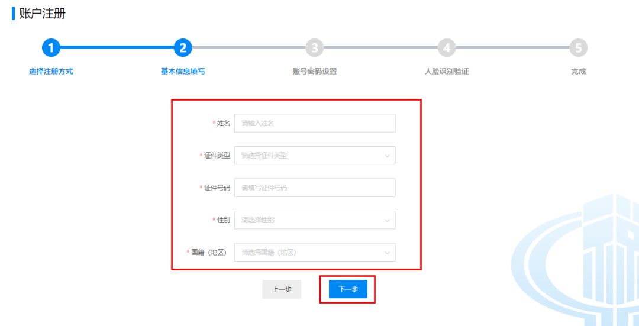Open the 证件类型 dropdown

pyautogui.click(x=315, y=155)
